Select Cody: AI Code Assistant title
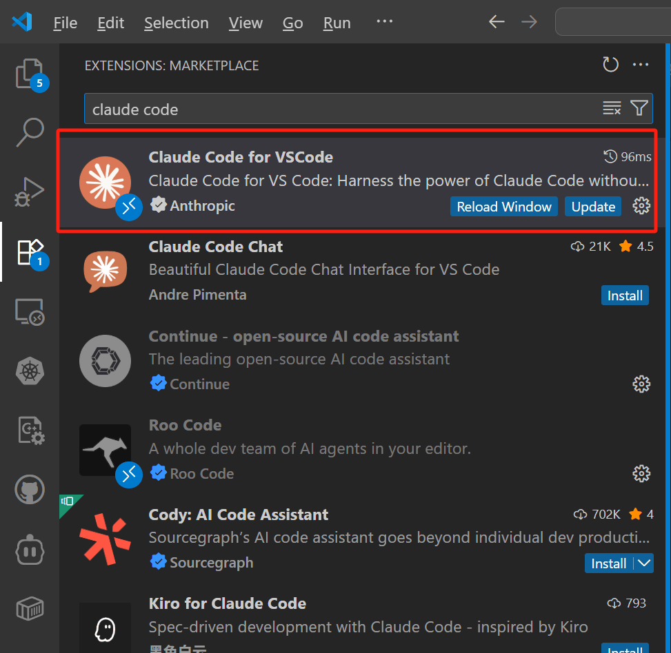Image resolution: width=671 pixels, height=653 pixels. pyautogui.click(x=239, y=515)
